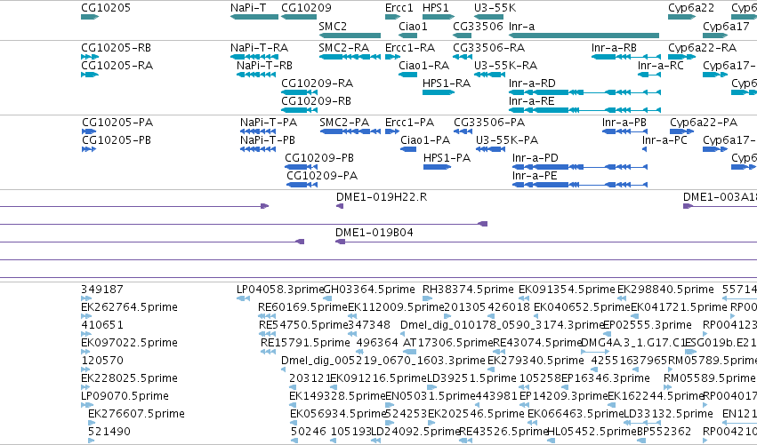Click the Inr-a-PB protein label
This screenshot has height=445, width=757.
click(x=624, y=123)
